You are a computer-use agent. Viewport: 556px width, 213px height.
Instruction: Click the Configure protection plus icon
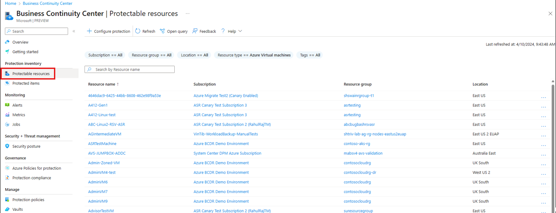pyautogui.click(x=89, y=31)
